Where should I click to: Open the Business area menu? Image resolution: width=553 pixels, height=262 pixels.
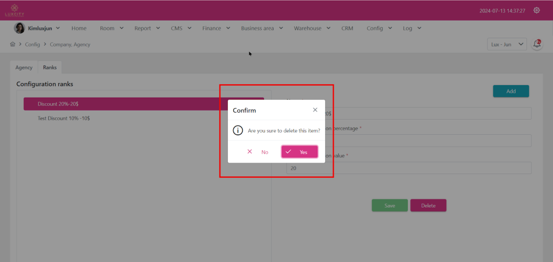(x=261, y=28)
